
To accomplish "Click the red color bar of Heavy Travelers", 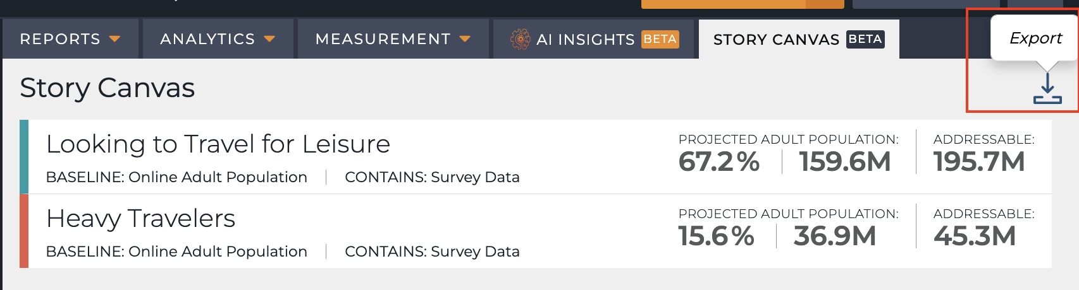I will pyautogui.click(x=24, y=231).
